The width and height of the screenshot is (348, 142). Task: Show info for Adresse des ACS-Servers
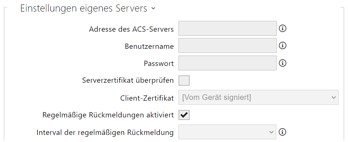click(x=283, y=28)
